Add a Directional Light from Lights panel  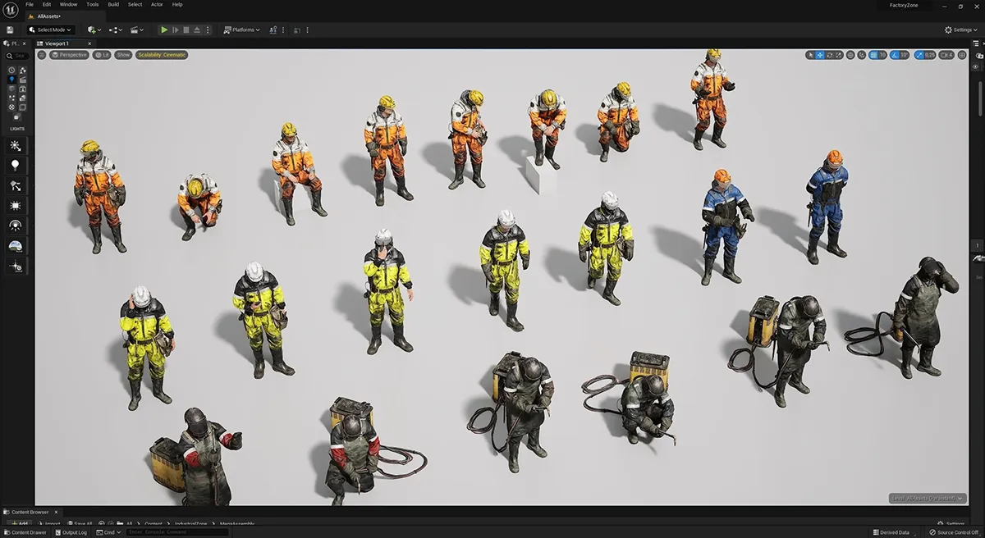(16, 145)
